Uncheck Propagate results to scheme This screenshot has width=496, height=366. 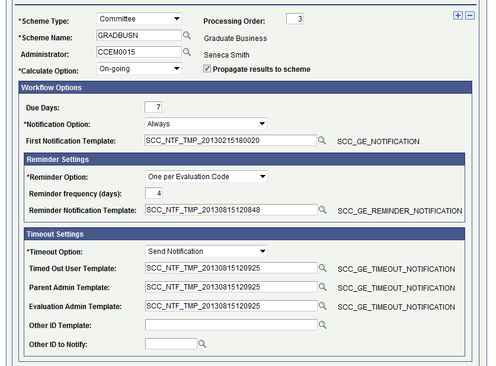pyautogui.click(x=207, y=69)
